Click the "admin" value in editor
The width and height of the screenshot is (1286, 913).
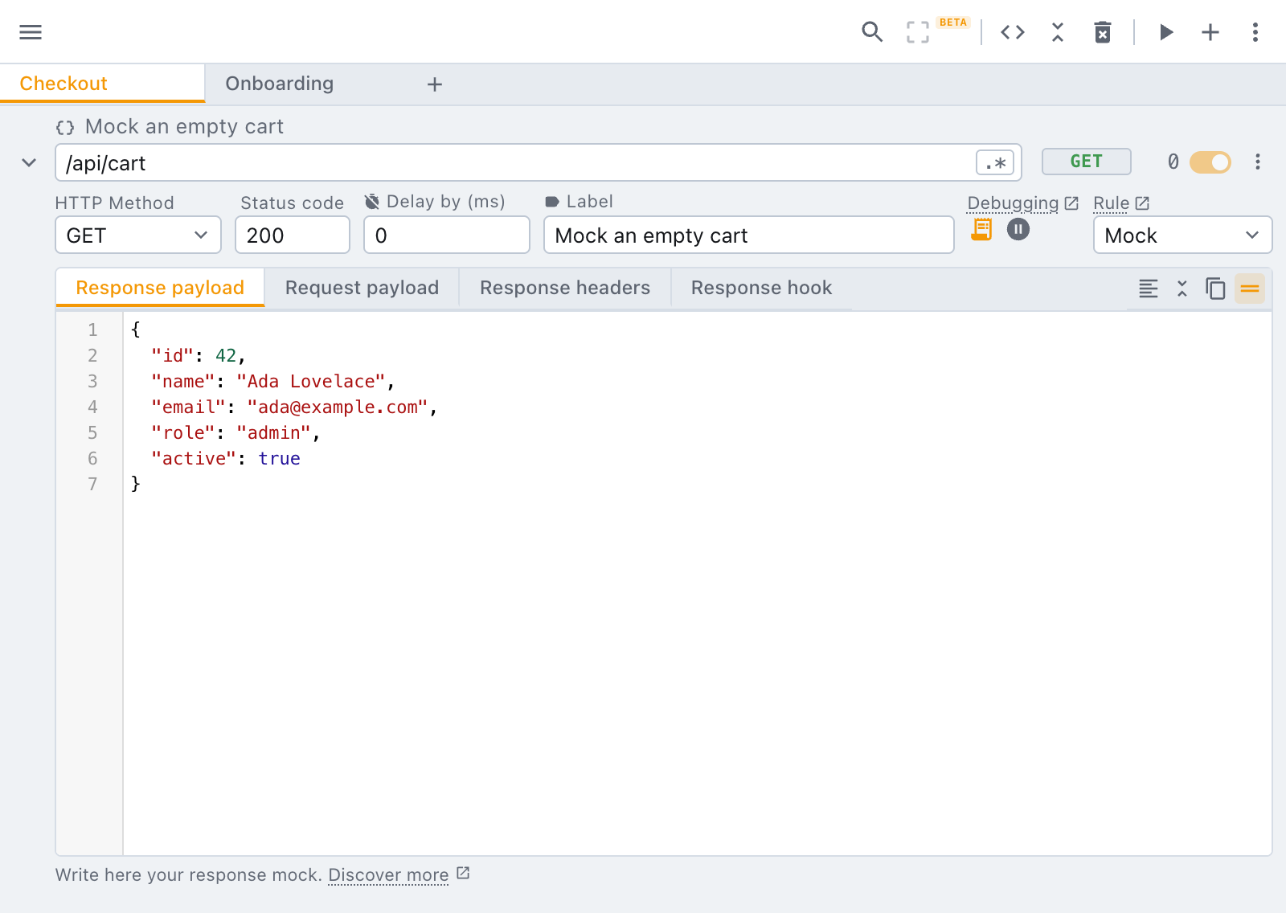point(273,432)
